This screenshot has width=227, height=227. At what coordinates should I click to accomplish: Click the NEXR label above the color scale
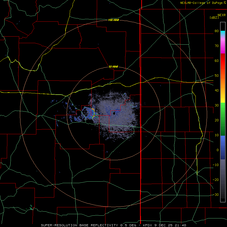pyautogui.click(x=221, y=15)
